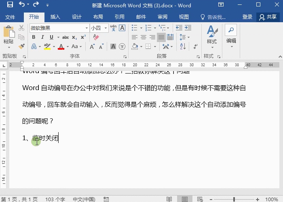Apply strikethrough to the text
Image resolution: width=283 pixels, height=202 pixels.
click(x=65, y=37)
